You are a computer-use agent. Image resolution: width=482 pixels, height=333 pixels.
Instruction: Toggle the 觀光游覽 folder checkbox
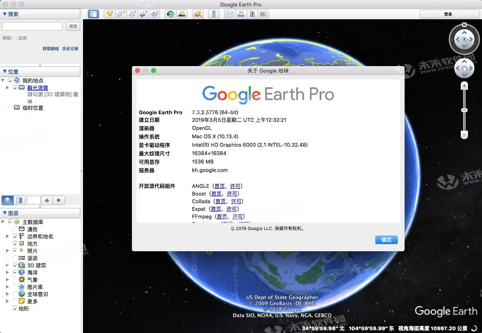[x=15, y=88]
